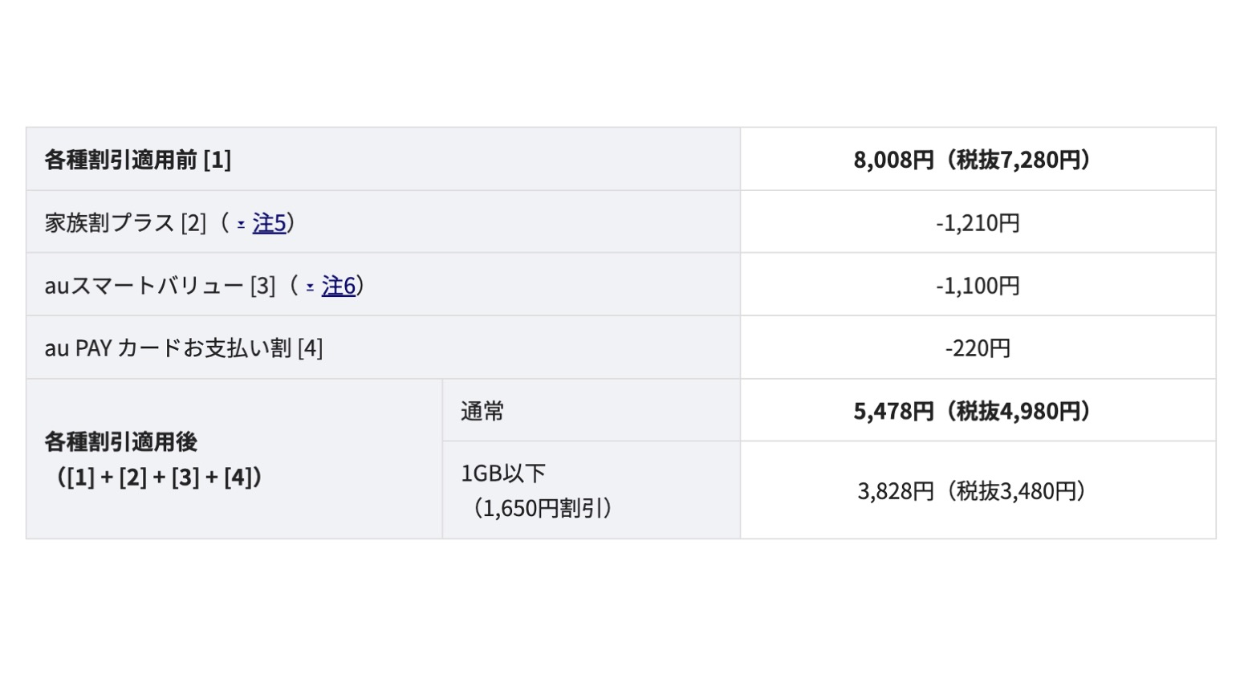
Task: Click the au PAY カードお支払い割 [4] label
Action: click(184, 348)
